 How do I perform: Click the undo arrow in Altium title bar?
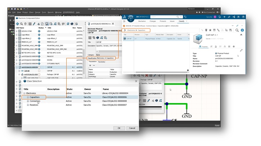tap(24, 9)
